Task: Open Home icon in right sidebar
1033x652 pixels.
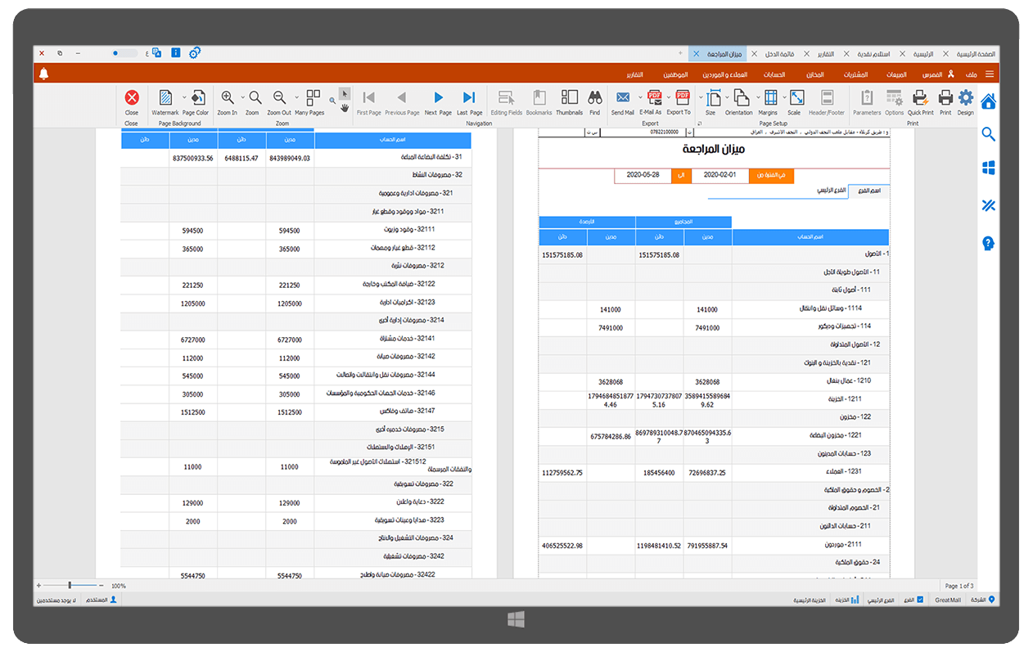Action: click(x=988, y=101)
